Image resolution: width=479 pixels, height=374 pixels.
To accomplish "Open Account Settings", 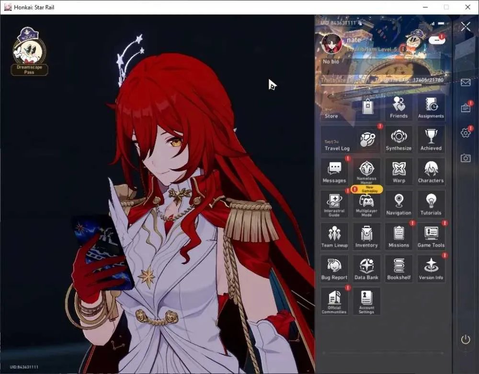I will click(x=366, y=301).
